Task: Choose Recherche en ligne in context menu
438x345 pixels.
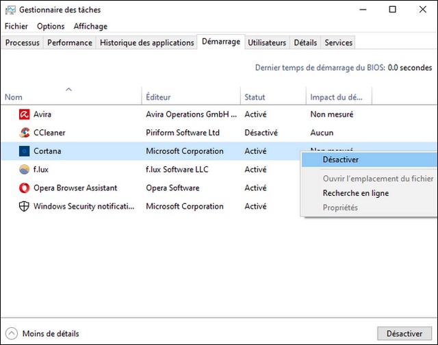Action: (370, 193)
